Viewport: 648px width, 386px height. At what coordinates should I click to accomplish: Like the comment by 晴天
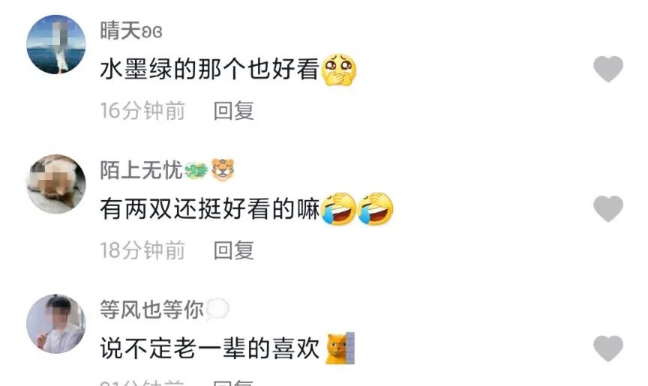coord(608,69)
